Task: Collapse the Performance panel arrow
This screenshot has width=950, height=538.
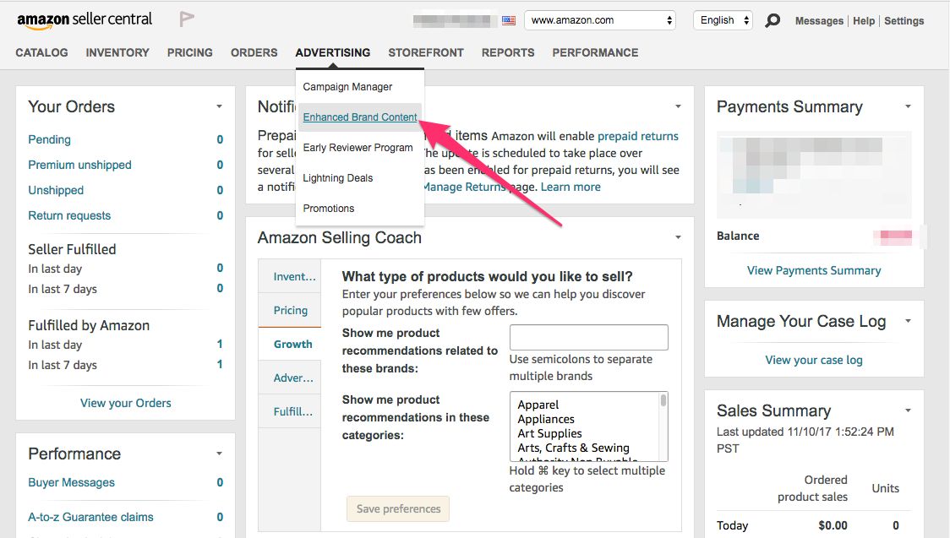Action: point(219,454)
